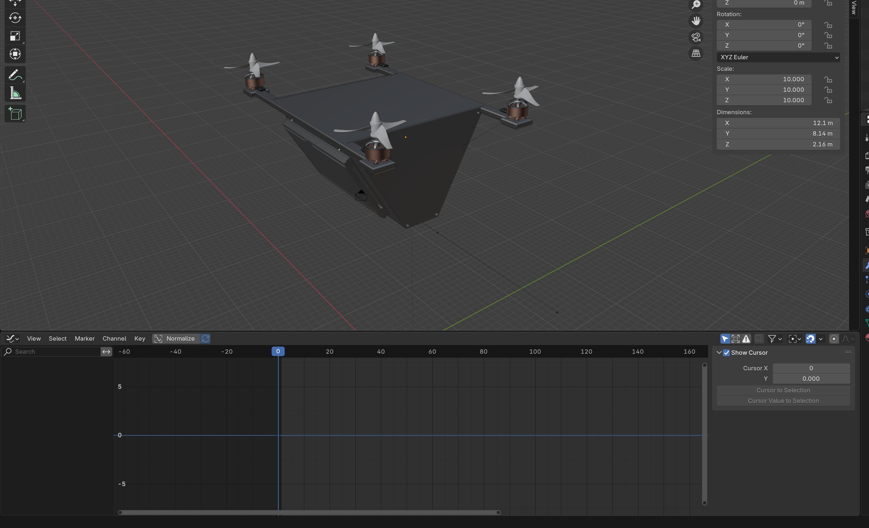
Task: Click the Cursor X value field
Action: [811, 368]
